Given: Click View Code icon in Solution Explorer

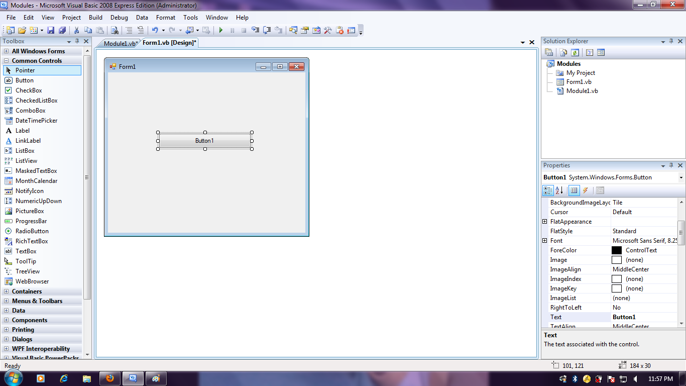Looking at the screenshot, I should click(x=590, y=52).
